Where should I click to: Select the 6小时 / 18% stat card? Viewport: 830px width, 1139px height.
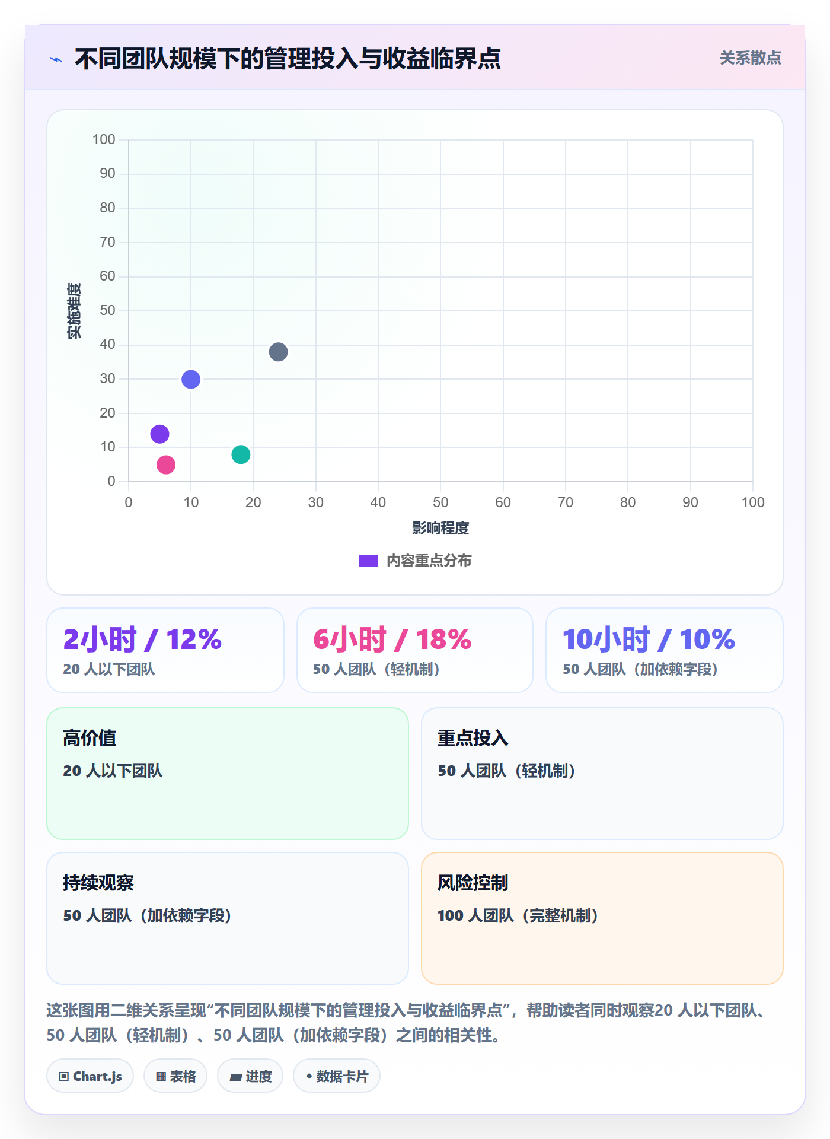coord(415,650)
